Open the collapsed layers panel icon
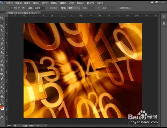167x128 pixels. point(164,23)
